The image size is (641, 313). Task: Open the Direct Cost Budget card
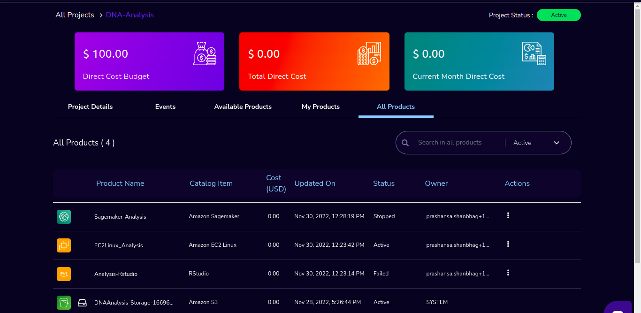pos(149,61)
